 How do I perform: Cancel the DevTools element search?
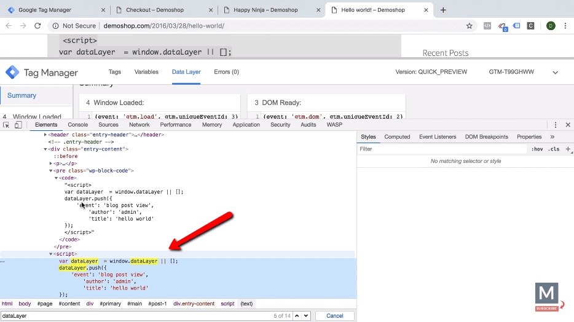point(334,316)
